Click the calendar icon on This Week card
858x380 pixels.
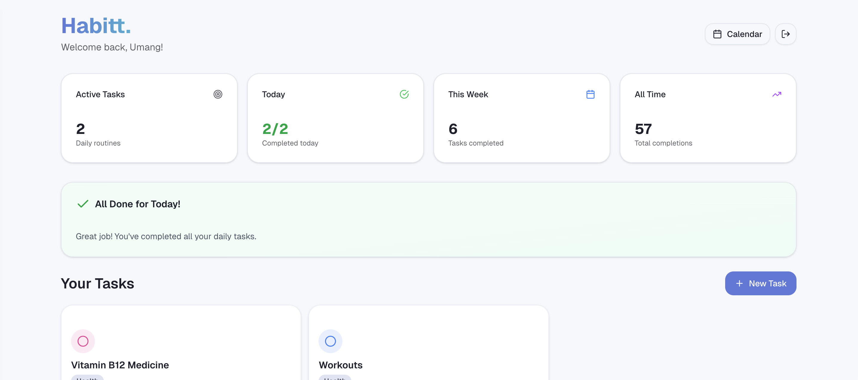pos(590,94)
